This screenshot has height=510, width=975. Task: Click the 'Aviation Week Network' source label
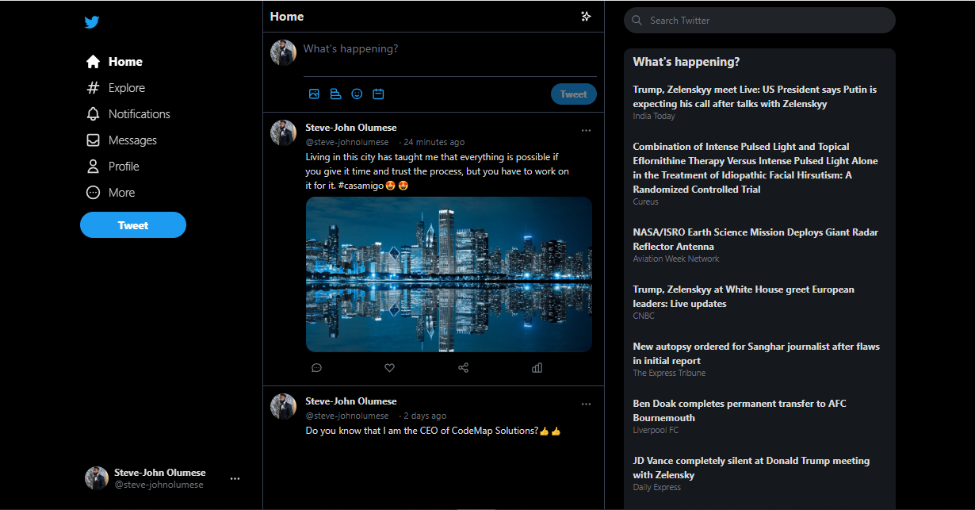pyautogui.click(x=676, y=259)
